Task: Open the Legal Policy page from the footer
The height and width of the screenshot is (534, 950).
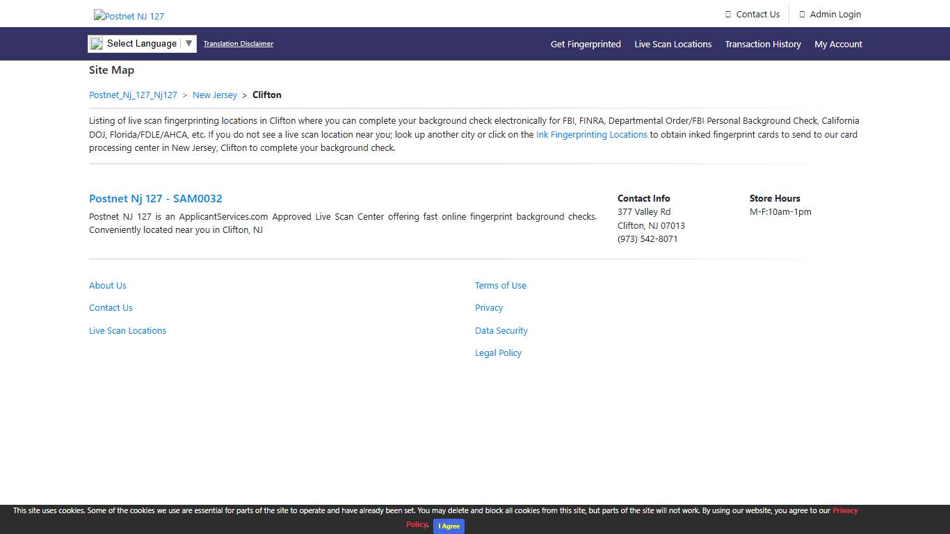Action: [498, 353]
